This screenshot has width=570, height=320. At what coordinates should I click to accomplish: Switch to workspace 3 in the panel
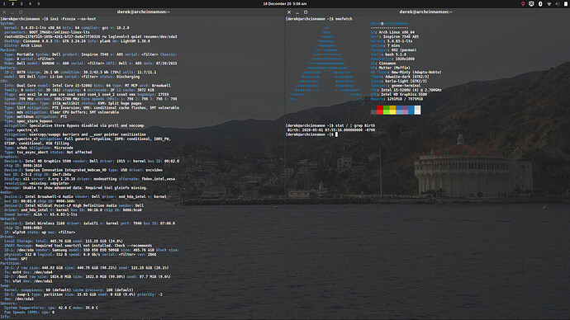pyautogui.click(x=21, y=3)
